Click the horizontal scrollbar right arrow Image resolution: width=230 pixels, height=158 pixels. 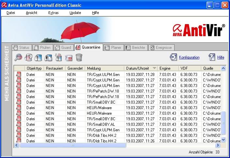pyautogui.click(x=218, y=145)
